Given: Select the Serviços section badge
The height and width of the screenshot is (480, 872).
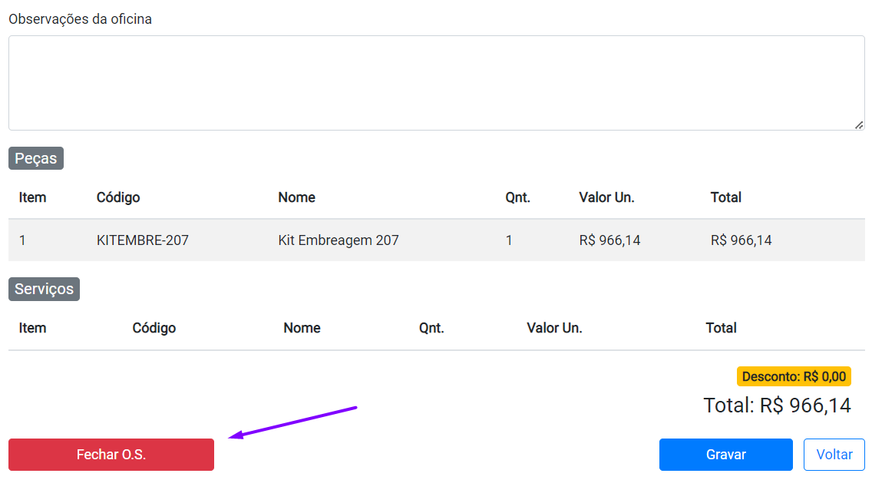Looking at the screenshot, I should 45,289.
